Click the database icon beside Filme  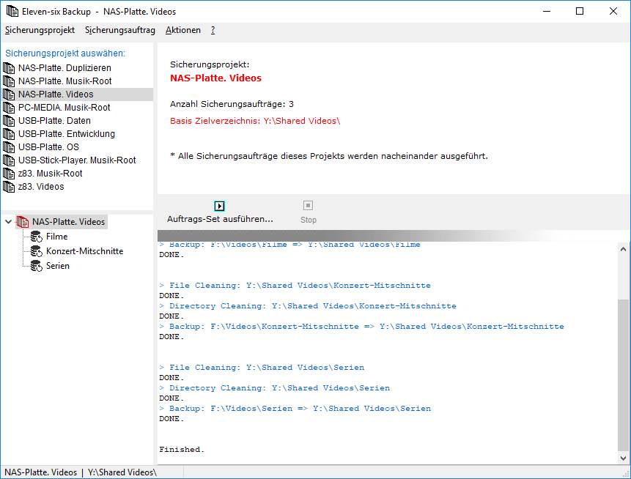(x=36, y=237)
